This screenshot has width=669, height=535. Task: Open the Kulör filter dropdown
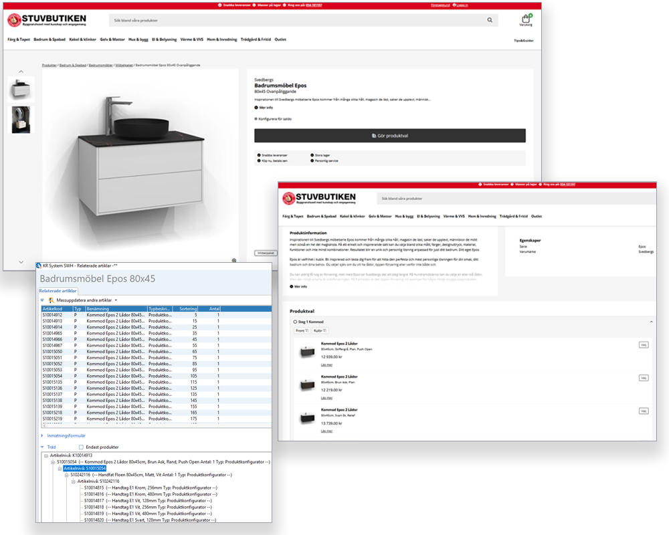320,330
